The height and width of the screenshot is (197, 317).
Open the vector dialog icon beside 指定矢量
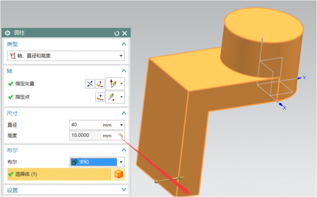[100, 84]
